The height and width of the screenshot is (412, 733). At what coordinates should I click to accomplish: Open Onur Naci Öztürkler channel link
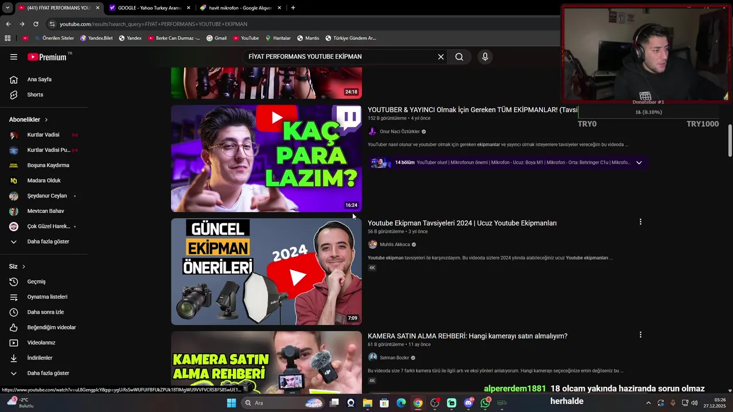(x=400, y=132)
